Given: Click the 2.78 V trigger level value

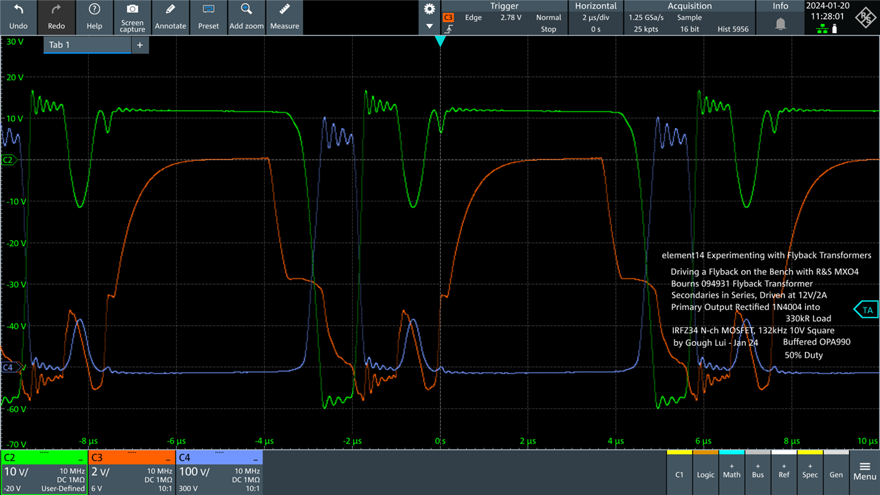Looking at the screenshot, I should [x=511, y=18].
